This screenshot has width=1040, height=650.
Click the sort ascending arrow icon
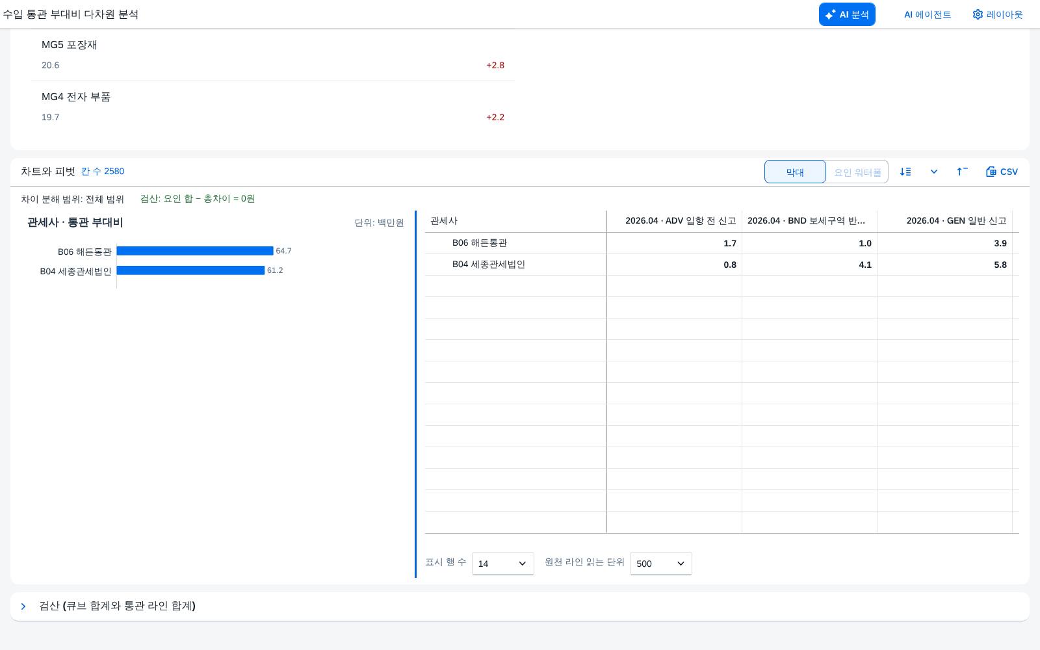963,172
